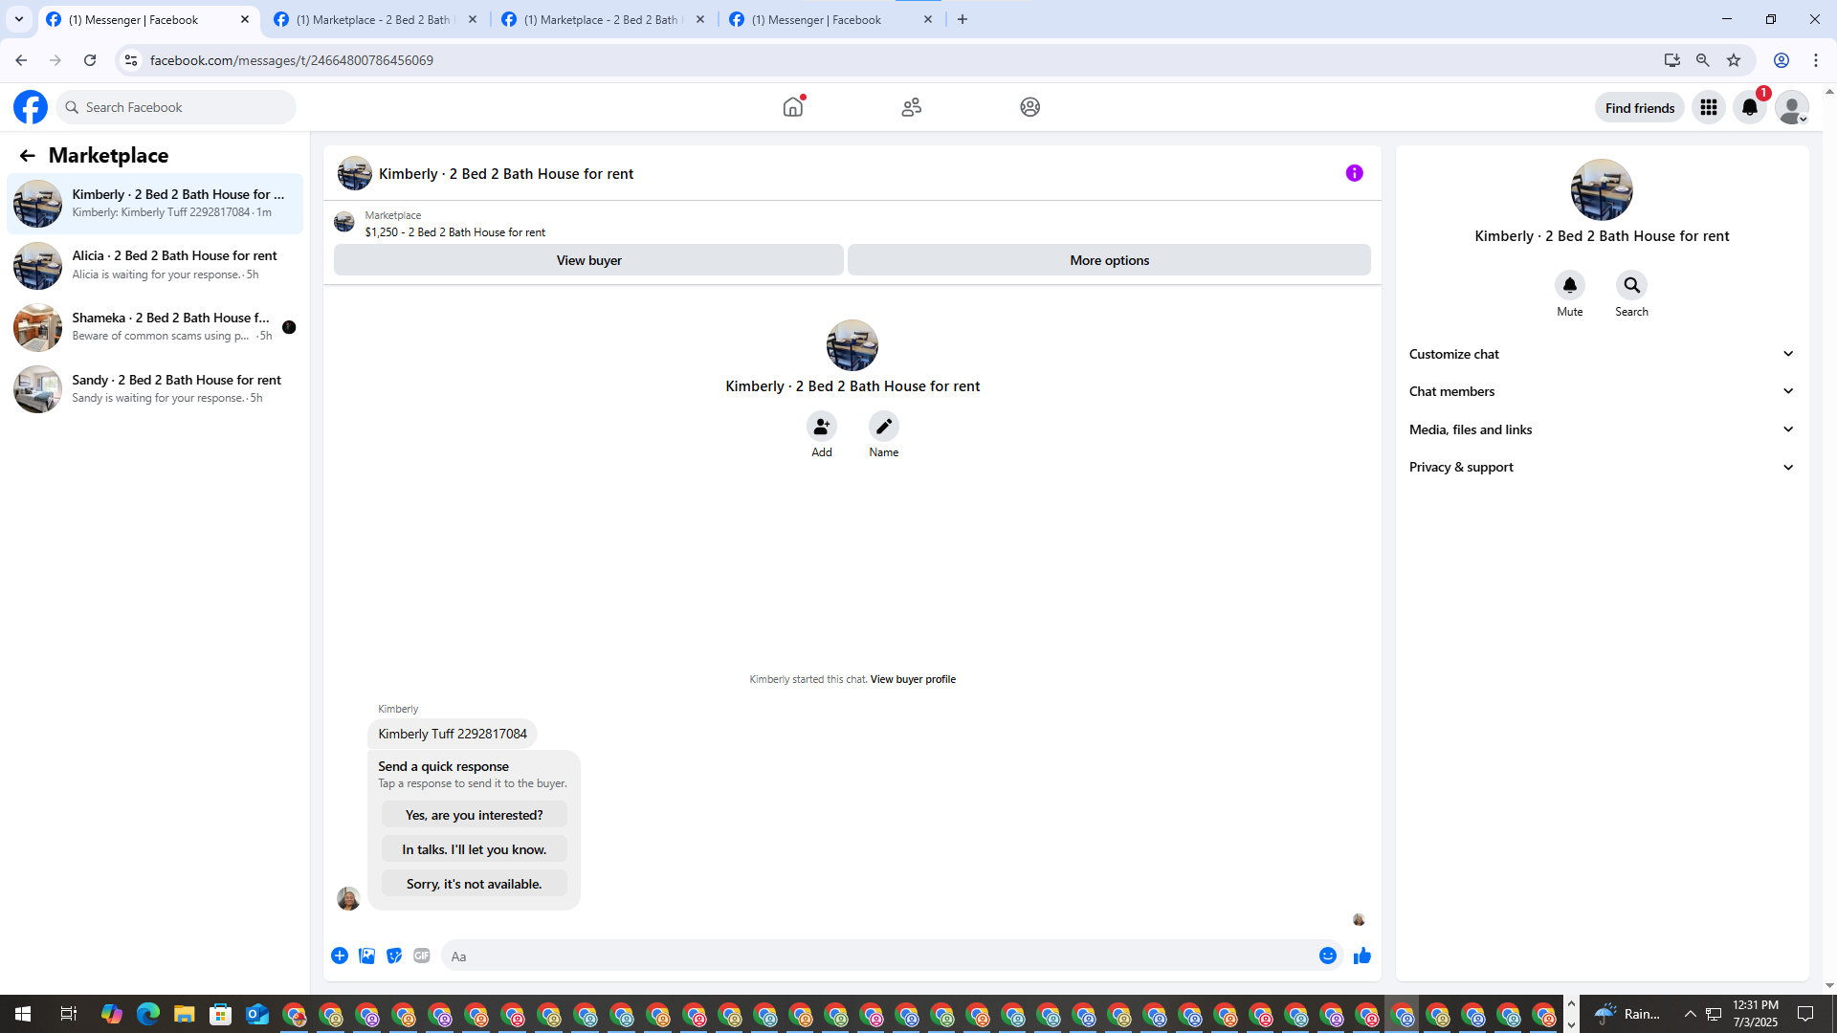The height and width of the screenshot is (1033, 1837).
Task: Attach a file with photo icon
Action: click(x=366, y=956)
